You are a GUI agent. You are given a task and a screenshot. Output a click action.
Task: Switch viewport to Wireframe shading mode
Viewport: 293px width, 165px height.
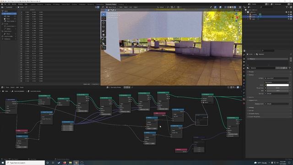(x=228, y=7)
